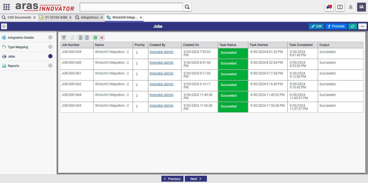
Task: Switch to the 01-52100.ASM tab
Action: (x=56, y=17)
